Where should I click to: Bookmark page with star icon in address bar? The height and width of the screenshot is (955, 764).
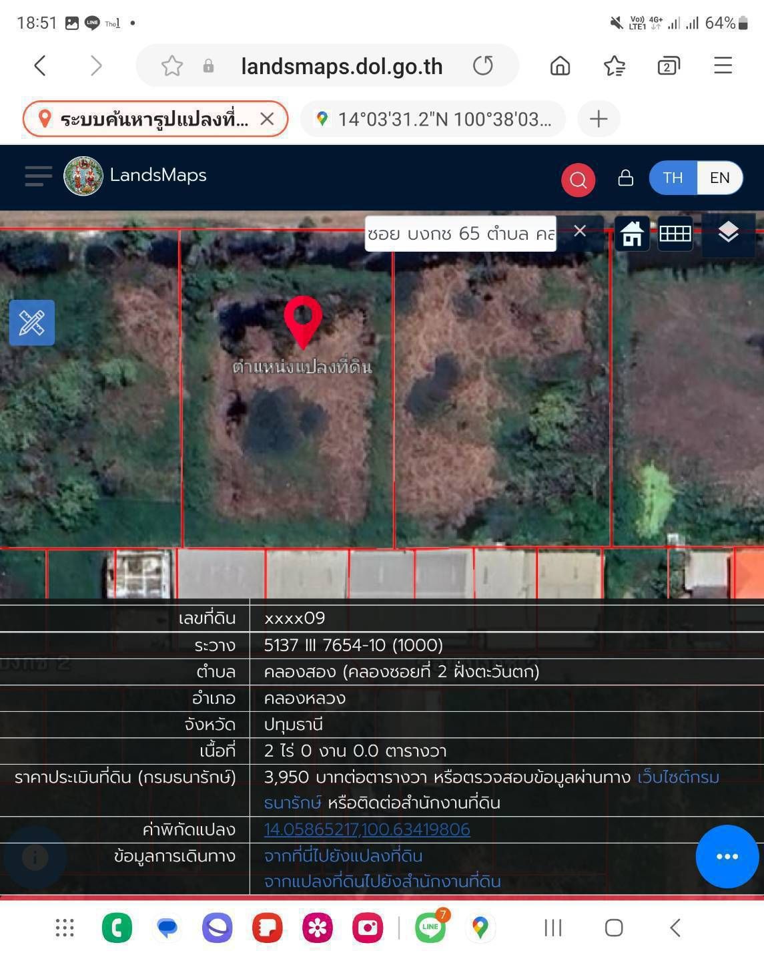click(x=171, y=66)
